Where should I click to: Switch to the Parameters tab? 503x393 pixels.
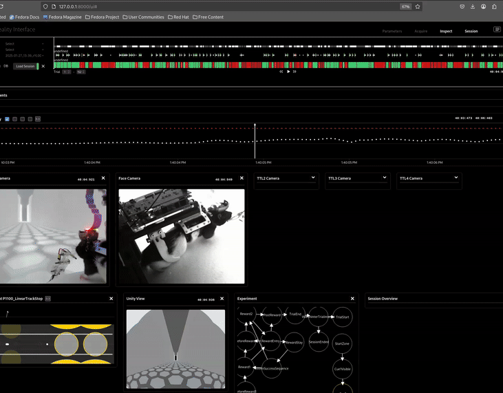392,31
